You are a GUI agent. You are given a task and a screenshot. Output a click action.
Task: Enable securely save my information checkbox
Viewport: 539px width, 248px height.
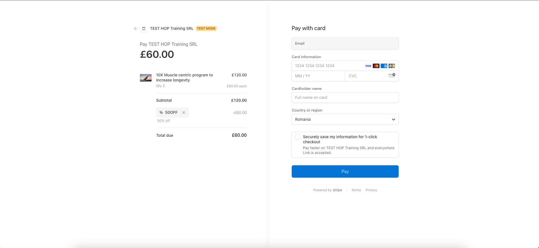tap(297, 137)
